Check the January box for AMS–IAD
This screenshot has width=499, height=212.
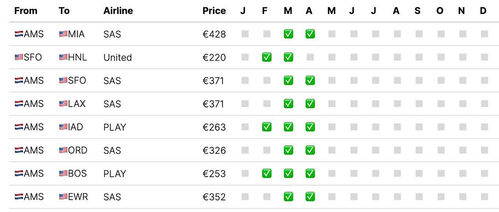245,127
